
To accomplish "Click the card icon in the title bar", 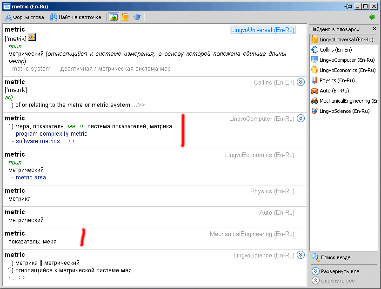I will pyautogui.click(x=7, y=7).
